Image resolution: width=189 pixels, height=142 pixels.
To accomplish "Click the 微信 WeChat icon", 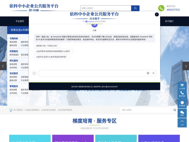I will [182, 113].
